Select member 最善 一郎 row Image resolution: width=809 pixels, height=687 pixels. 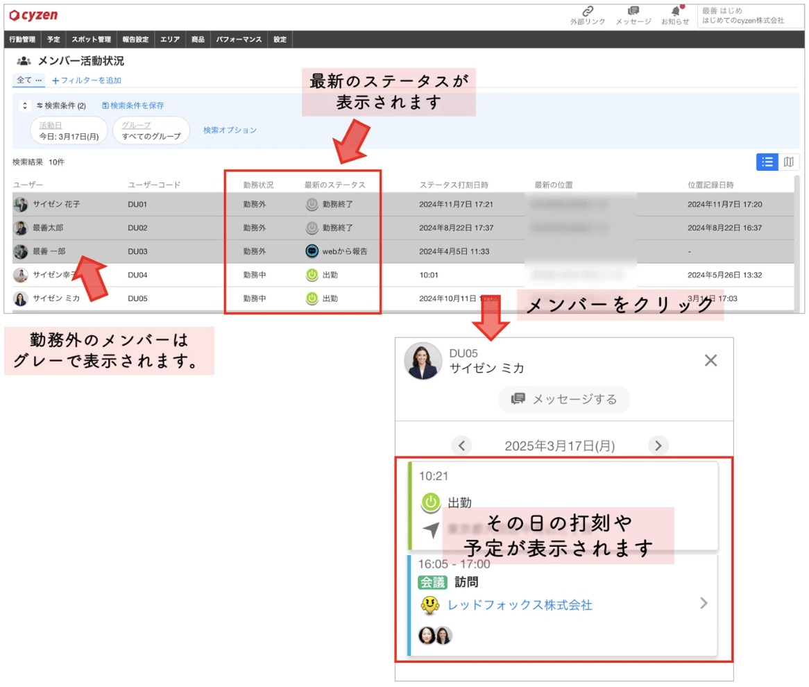click(x=403, y=251)
